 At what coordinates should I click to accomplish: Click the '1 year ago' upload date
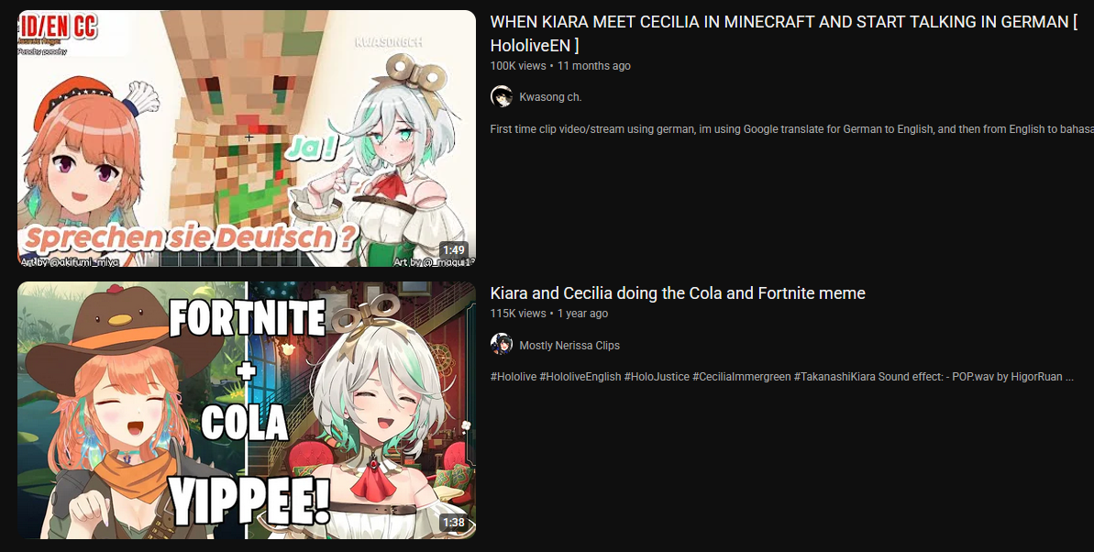pyautogui.click(x=582, y=314)
